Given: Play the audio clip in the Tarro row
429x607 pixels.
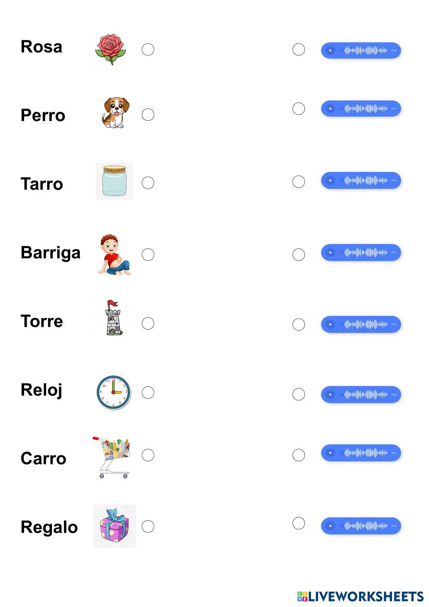Looking at the screenshot, I should [330, 181].
